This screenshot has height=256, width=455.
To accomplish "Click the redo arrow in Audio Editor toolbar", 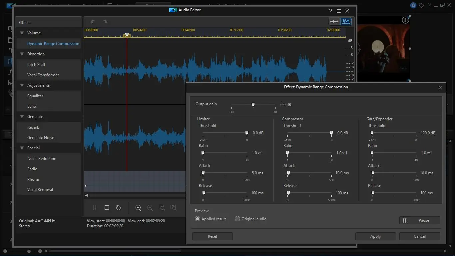I will pyautogui.click(x=105, y=22).
